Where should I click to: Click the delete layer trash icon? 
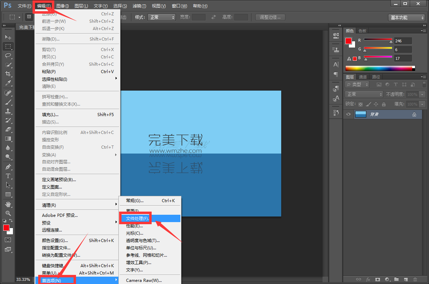[x=415, y=279]
